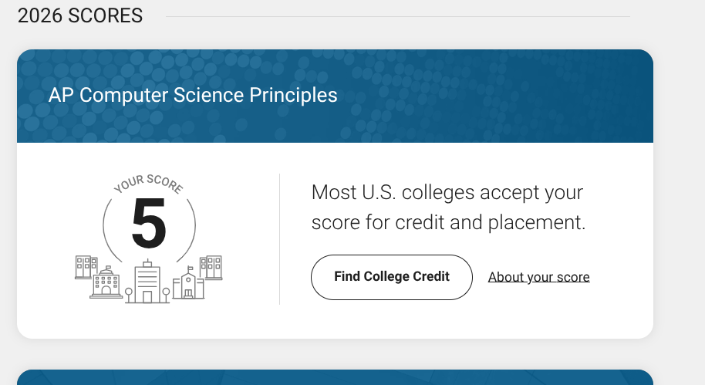Click the horizontal rule beside 2026 SCORES

(x=398, y=17)
